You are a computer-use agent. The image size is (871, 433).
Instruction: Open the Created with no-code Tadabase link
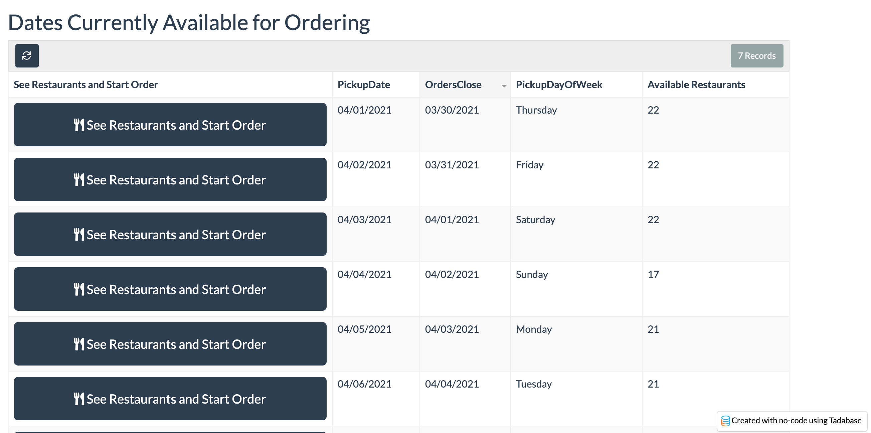(796, 421)
